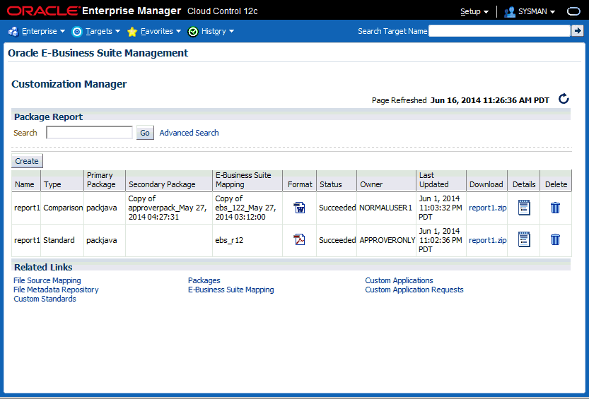
Task: Open Word format icon for Comparison report
Action: [x=299, y=208]
